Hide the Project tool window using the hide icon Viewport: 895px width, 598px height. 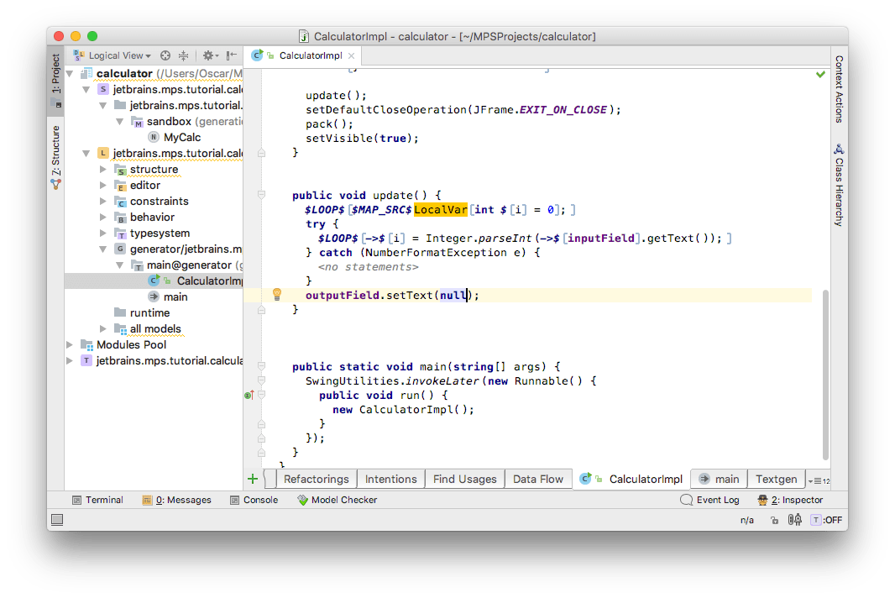click(x=231, y=55)
